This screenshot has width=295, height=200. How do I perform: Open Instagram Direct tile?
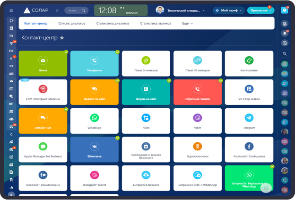pos(95,178)
